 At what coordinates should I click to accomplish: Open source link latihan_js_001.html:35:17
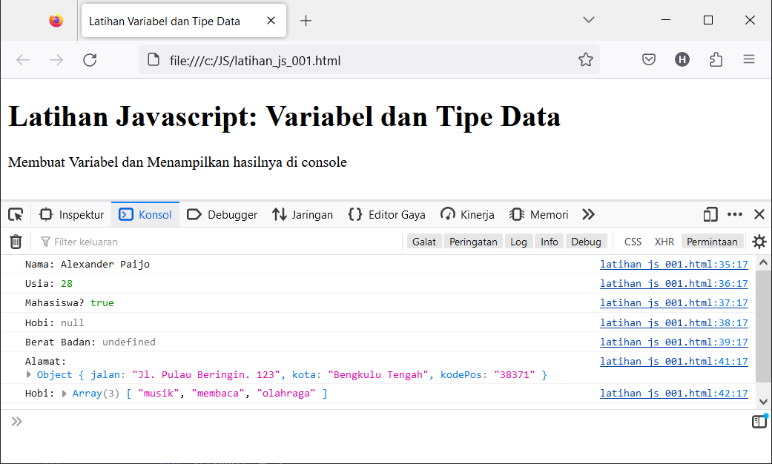pyautogui.click(x=673, y=264)
